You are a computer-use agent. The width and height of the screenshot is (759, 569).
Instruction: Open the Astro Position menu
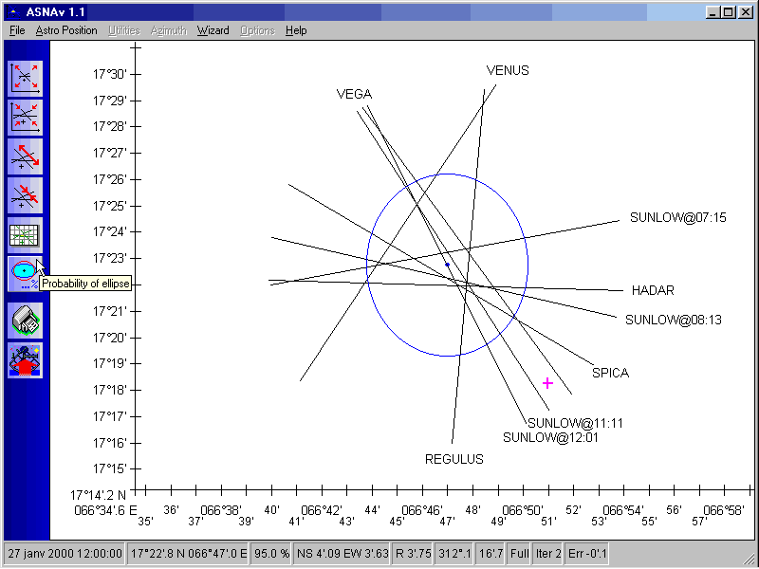pyautogui.click(x=66, y=30)
